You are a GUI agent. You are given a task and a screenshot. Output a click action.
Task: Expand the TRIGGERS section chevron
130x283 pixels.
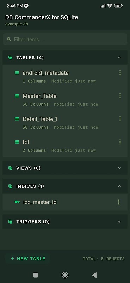coord(119,222)
